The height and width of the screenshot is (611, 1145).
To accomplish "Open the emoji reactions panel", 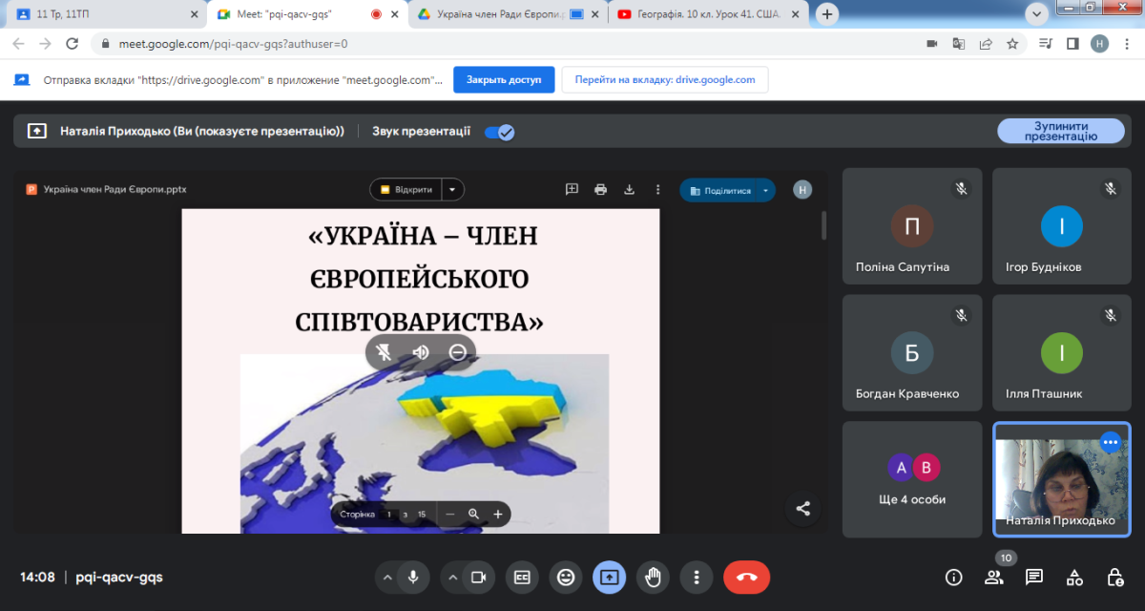I will (566, 577).
